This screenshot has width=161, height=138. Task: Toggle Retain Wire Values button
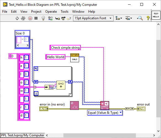[x=50, y=18]
